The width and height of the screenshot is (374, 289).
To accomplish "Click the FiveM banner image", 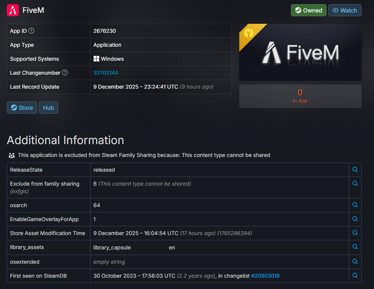I will (x=300, y=52).
